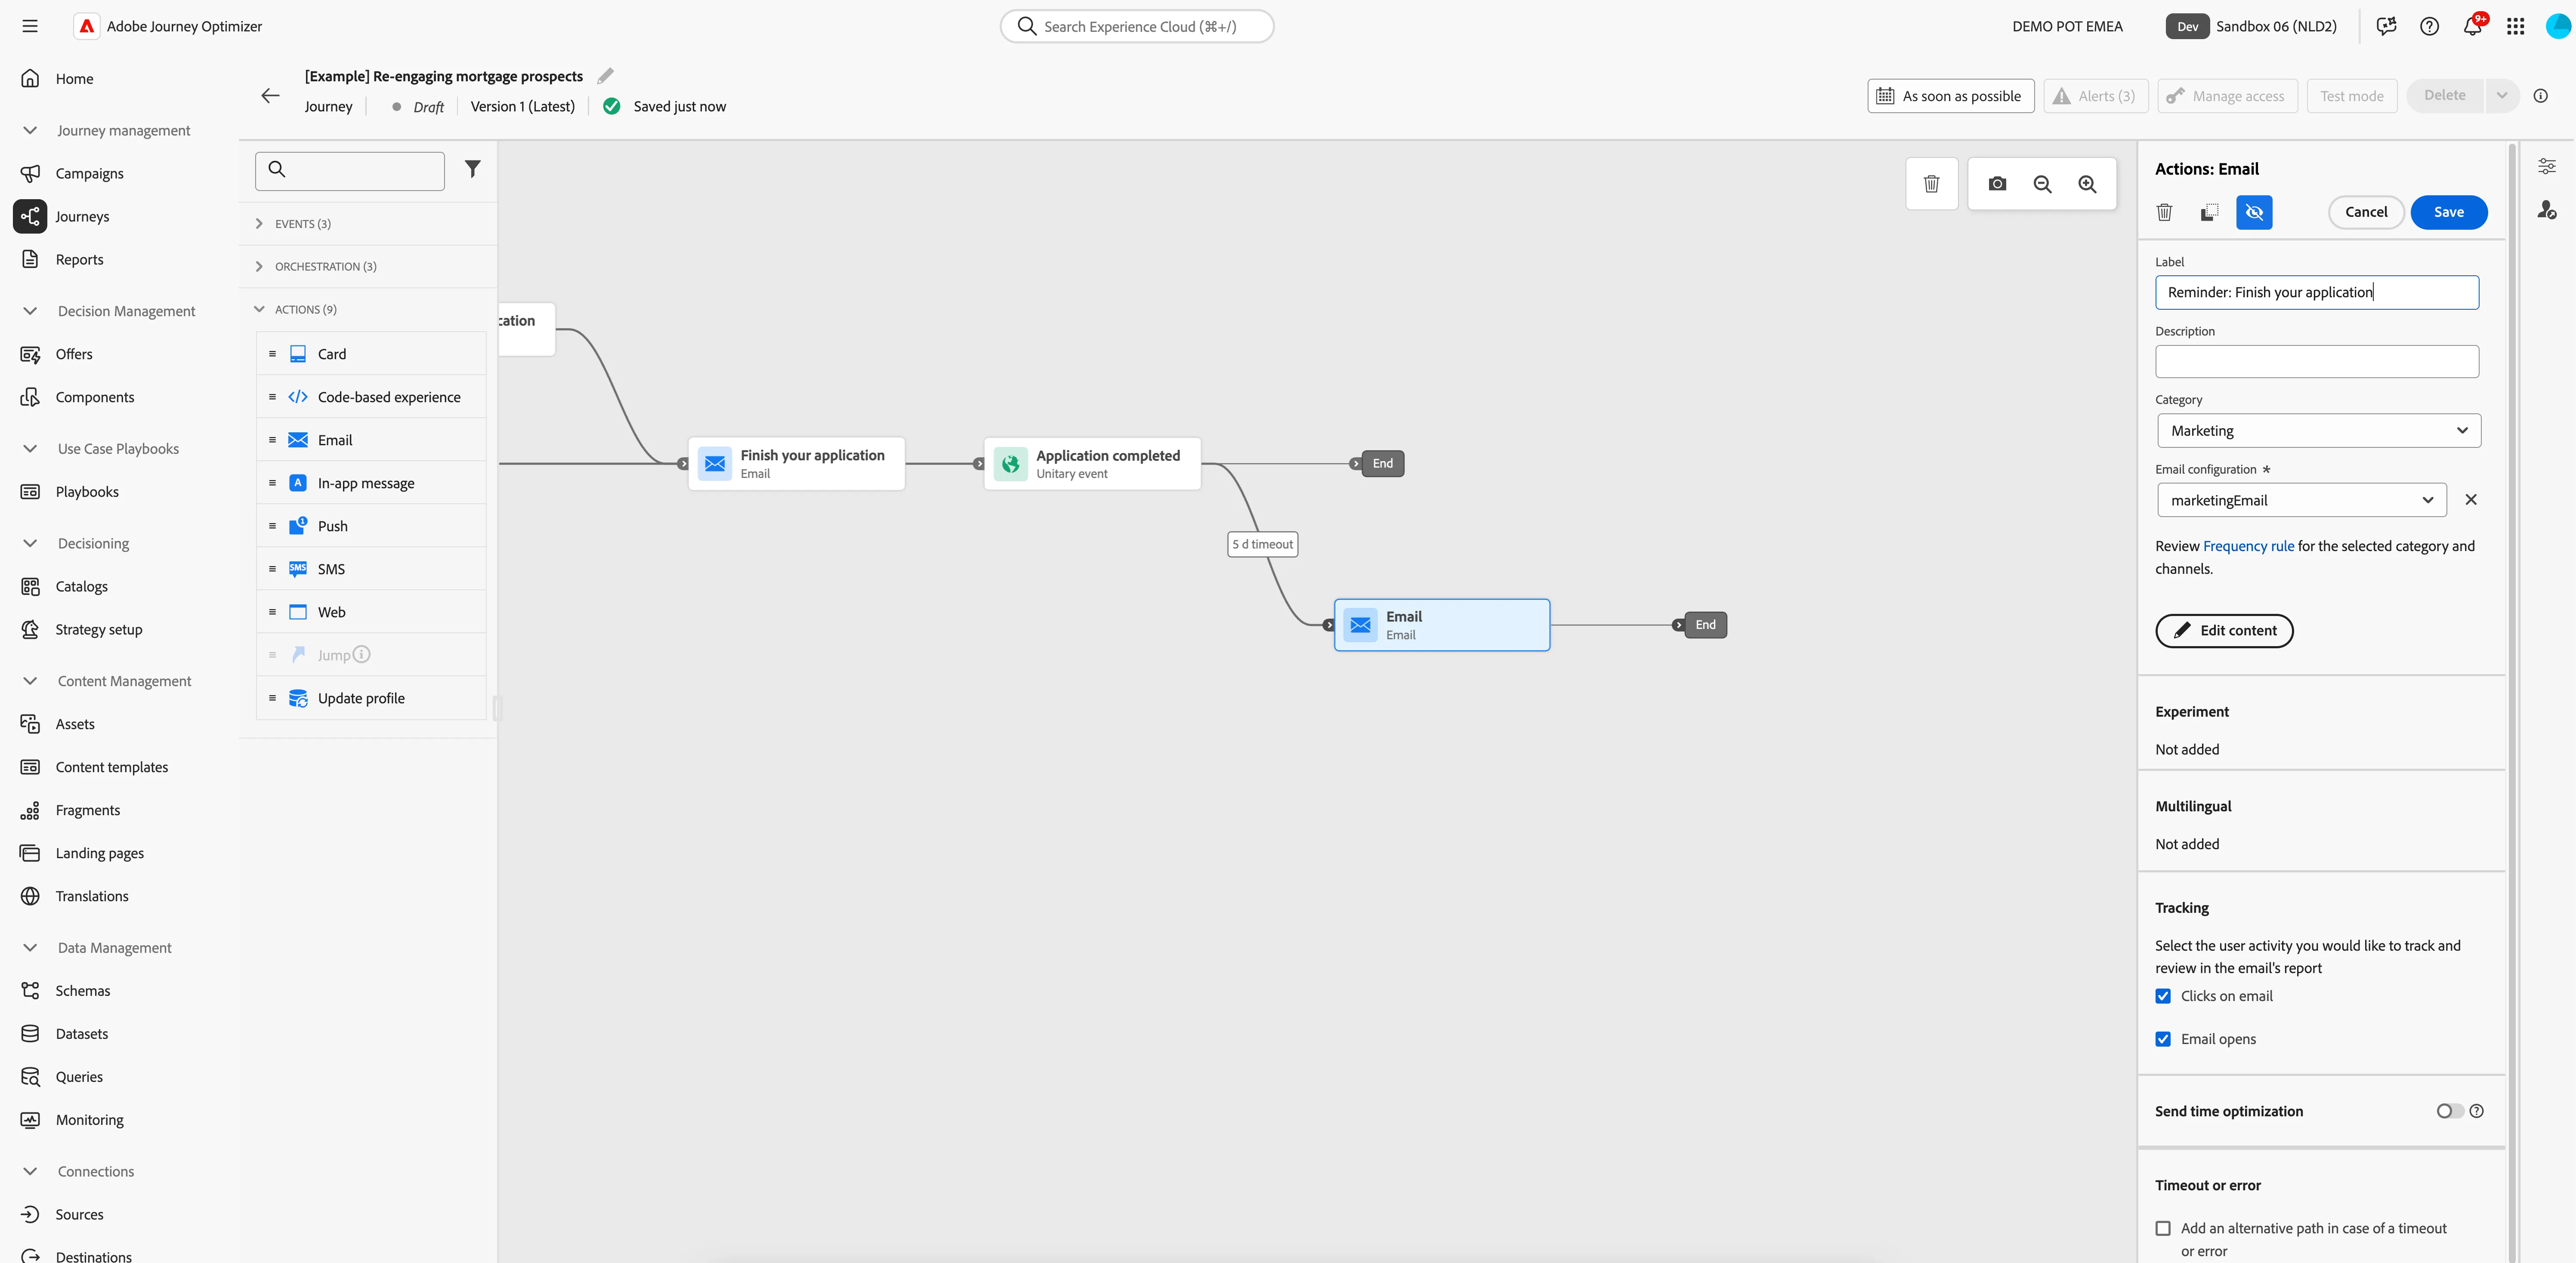Viewport: 2576px width, 1263px height.
Task: Open the Frequency rule link
Action: click(2248, 546)
